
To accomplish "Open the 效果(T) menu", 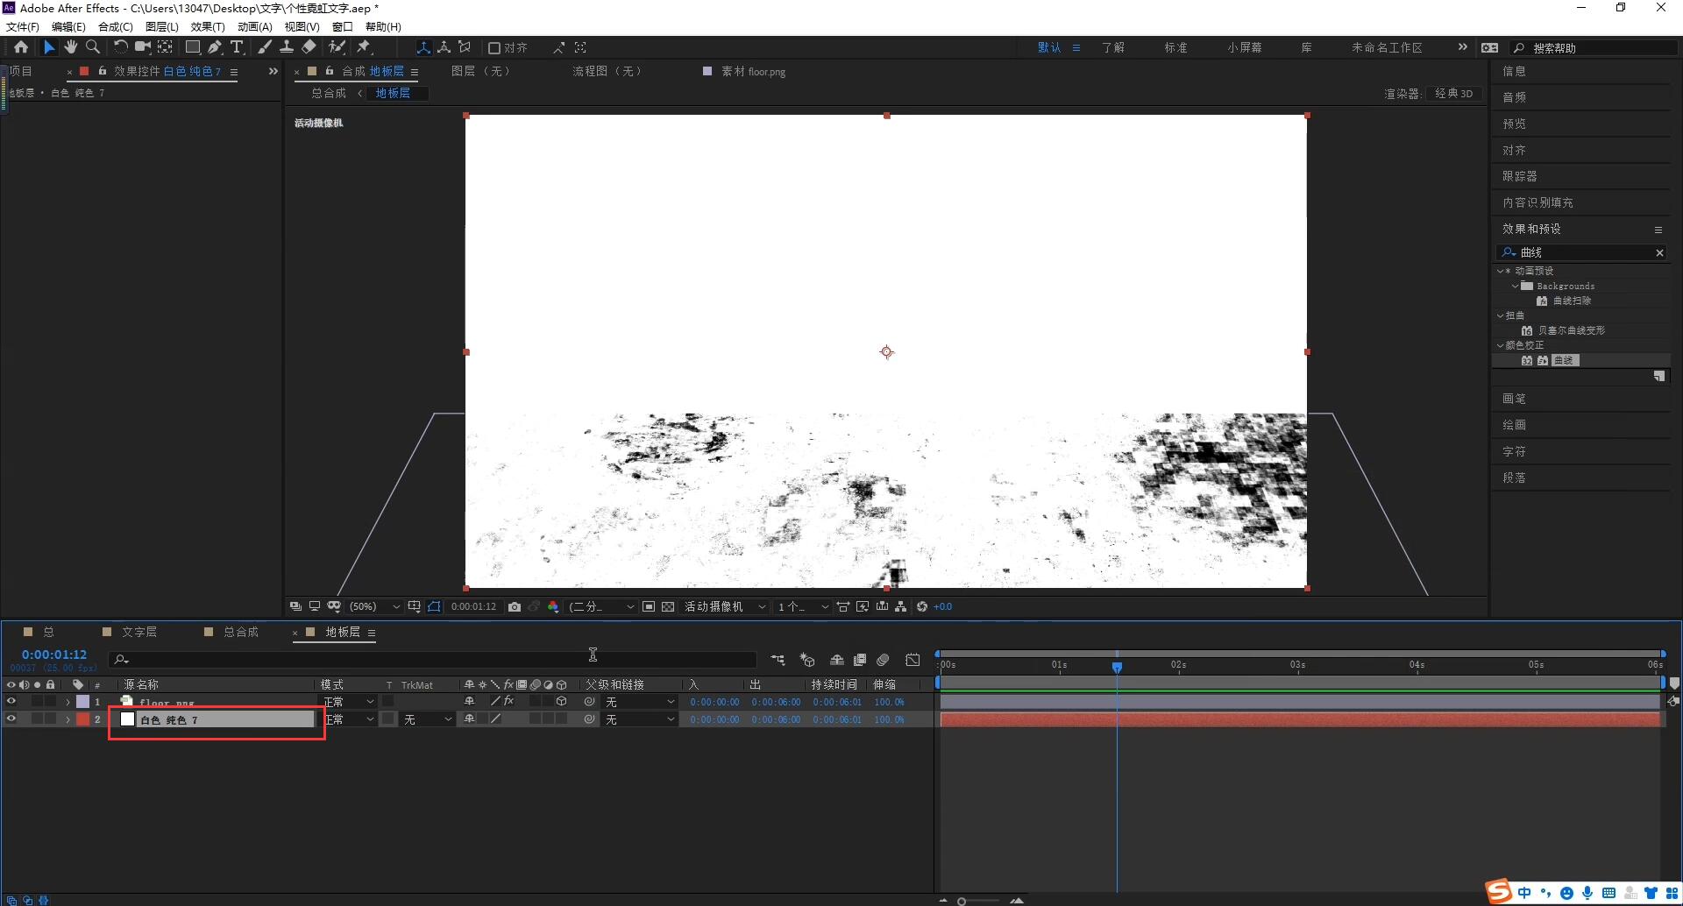I will (208, 27).
